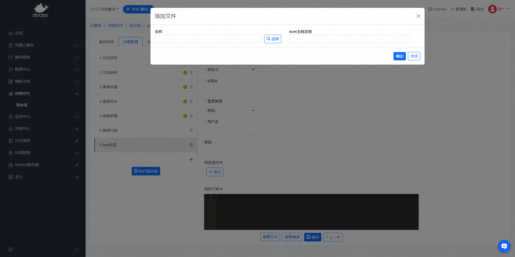Click the user avatar icon
Image resolution: width=515 pixels, height=257 pixels.
pyautogui.click(x=492, y=9)
